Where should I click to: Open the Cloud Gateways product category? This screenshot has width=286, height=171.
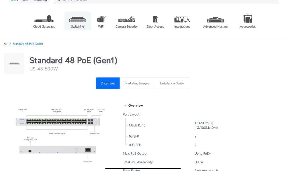coord(44,21)
